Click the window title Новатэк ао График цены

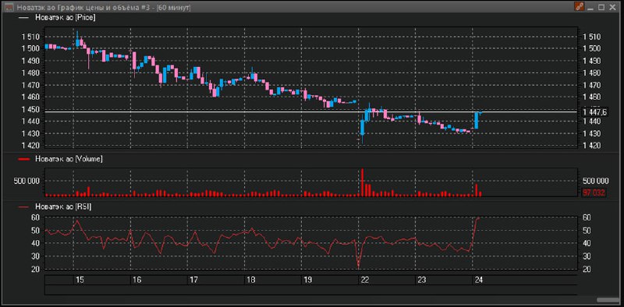coord(104,7)
